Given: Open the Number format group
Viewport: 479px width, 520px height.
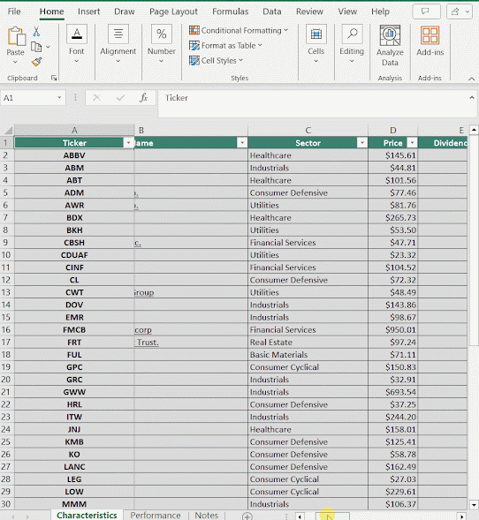Looking at the screenshot, I should click(x=162, y=43).
